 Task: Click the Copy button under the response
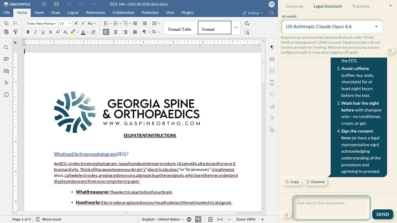coord(292,182)
